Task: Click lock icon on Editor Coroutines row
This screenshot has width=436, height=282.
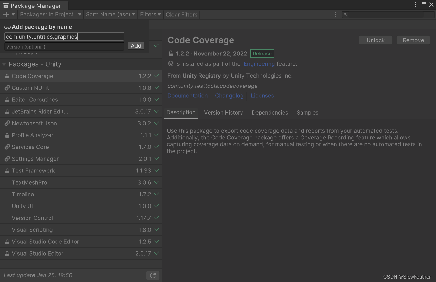Action: pyautogui.click(x=7, y=100)
